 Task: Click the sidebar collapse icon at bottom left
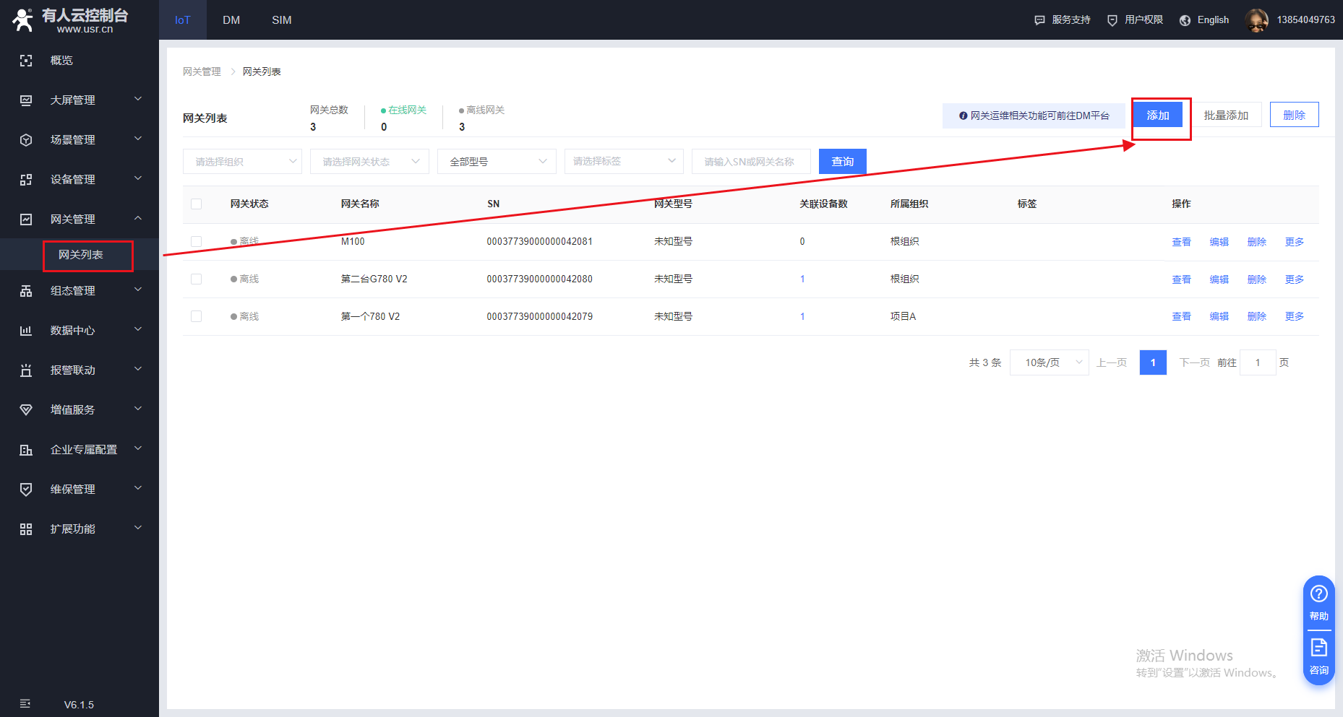point(25,704)
